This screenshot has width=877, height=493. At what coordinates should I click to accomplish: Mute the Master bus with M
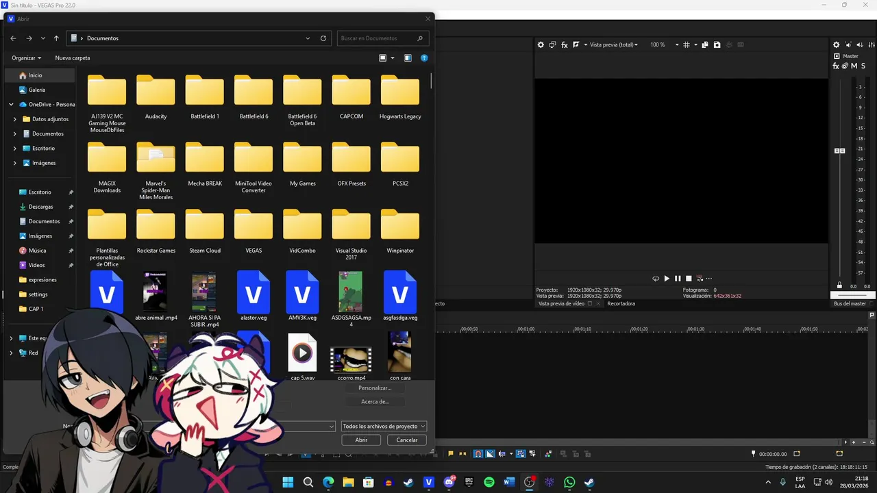pyautogui.click(x=854, y=66)
